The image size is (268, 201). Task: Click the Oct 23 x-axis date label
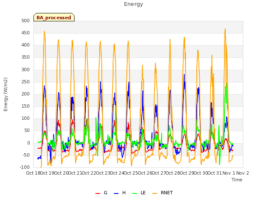(103, 173)
